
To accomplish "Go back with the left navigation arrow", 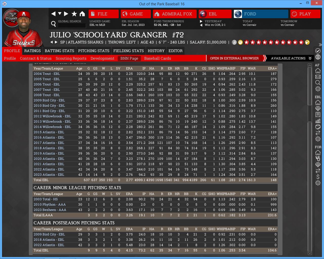I will 53,14.
